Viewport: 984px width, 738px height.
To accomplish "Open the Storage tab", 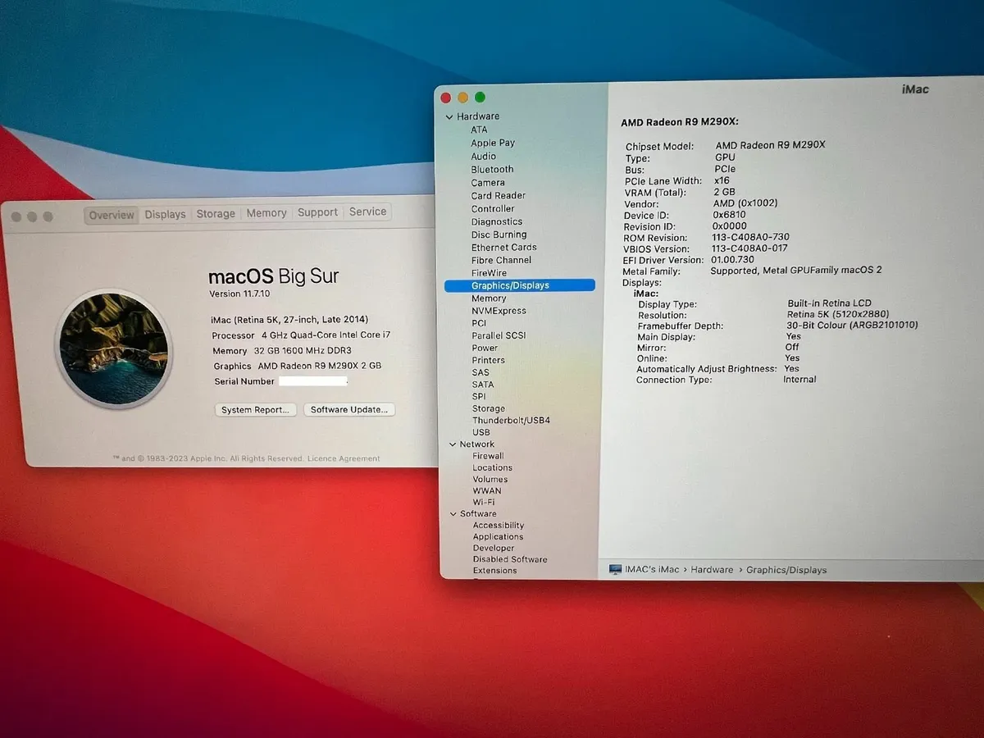I will pyautogui.click(x=216, y=213).
